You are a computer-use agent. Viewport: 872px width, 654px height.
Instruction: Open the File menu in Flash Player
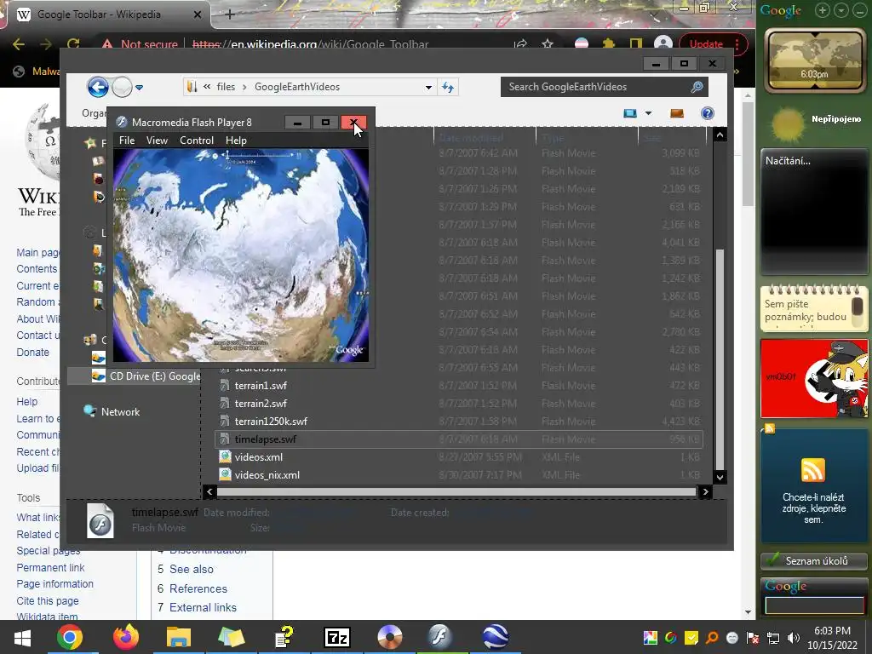point(127,141)
